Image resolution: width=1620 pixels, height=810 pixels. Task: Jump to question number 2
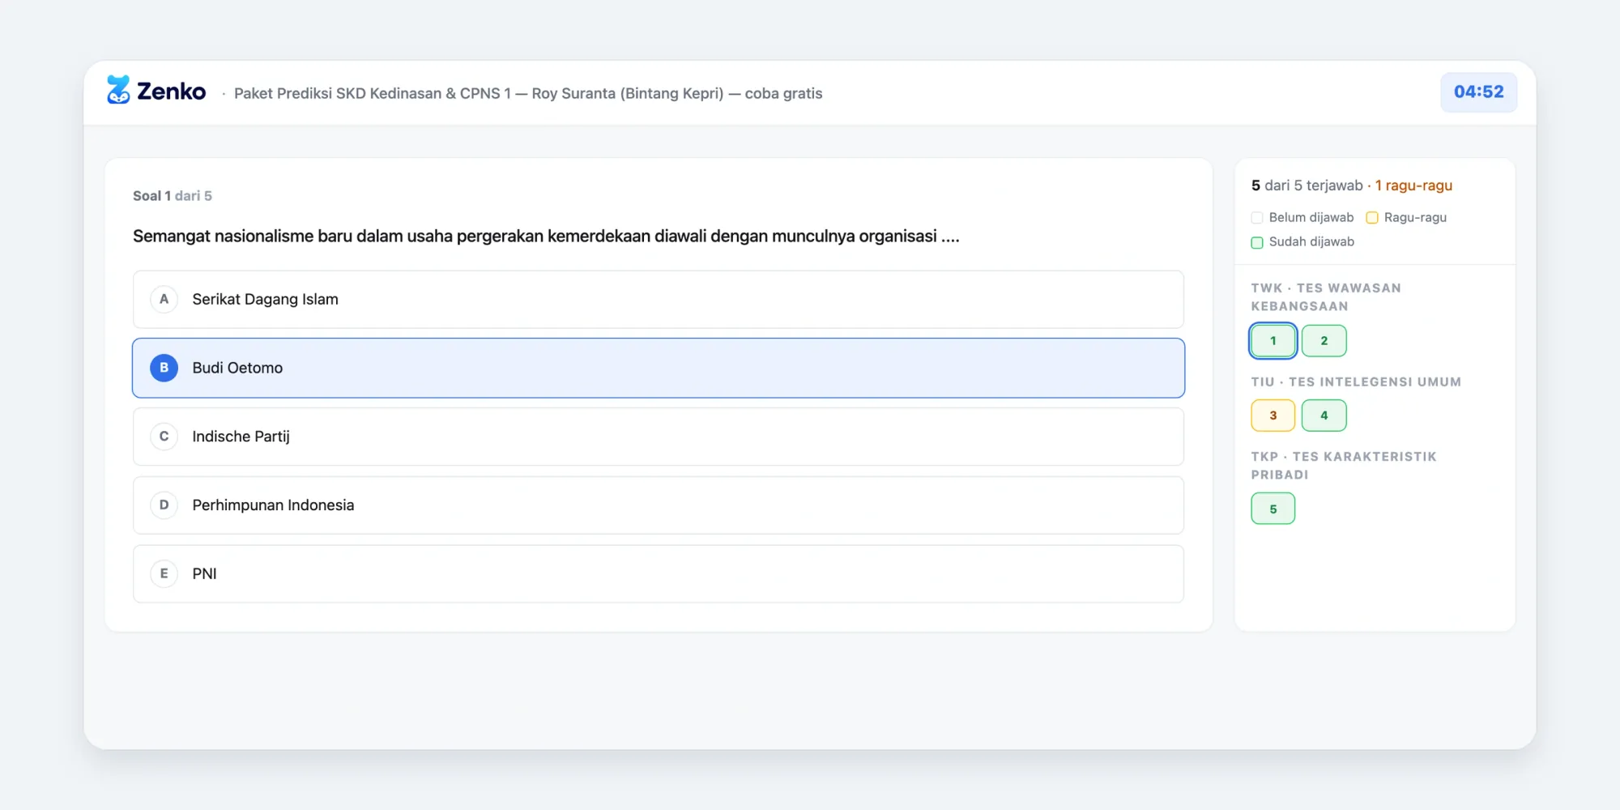[1324, 341]
